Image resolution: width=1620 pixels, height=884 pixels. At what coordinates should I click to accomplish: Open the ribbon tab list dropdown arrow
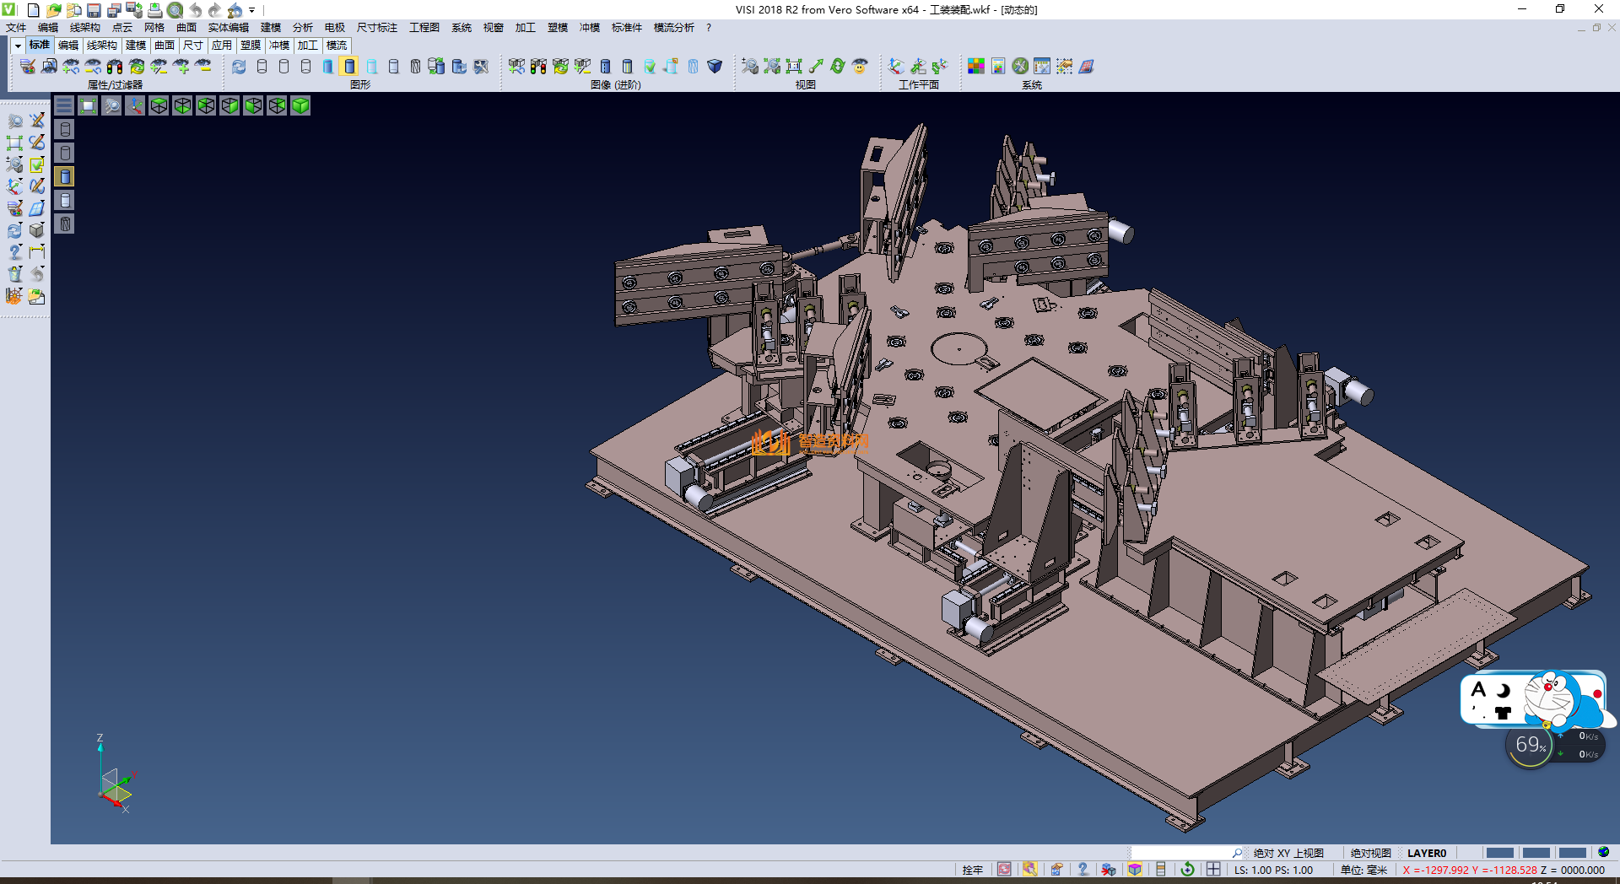pyautogui.click(x=17, y=46)
